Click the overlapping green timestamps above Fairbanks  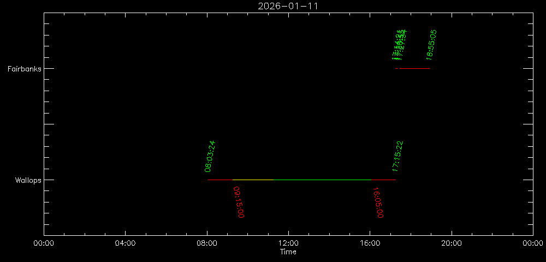pyautogui.click(x=399, y=45)
